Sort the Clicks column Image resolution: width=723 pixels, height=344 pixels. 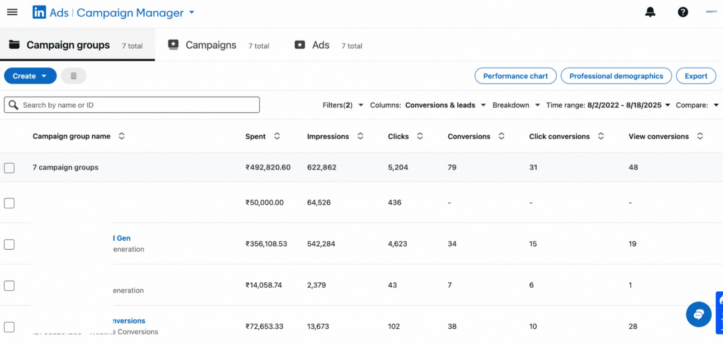pyautogui.click(x=420, y=136)
